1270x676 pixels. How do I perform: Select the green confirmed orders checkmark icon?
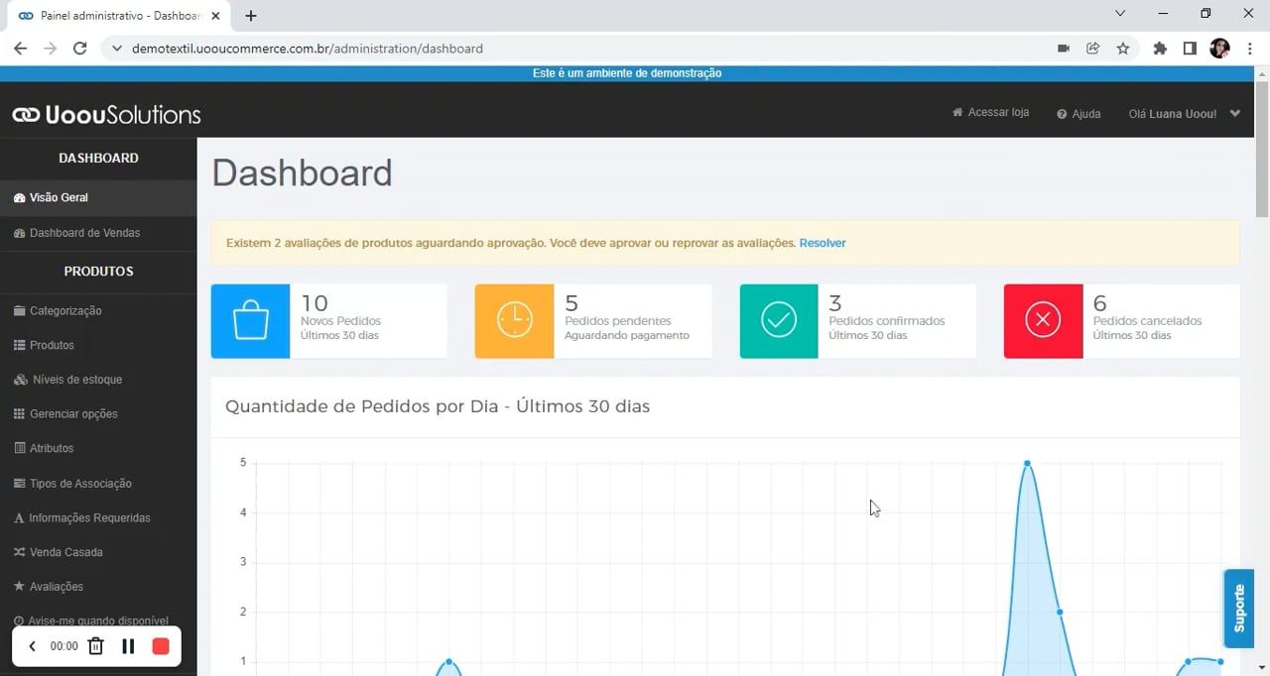[x=778, y=320]
